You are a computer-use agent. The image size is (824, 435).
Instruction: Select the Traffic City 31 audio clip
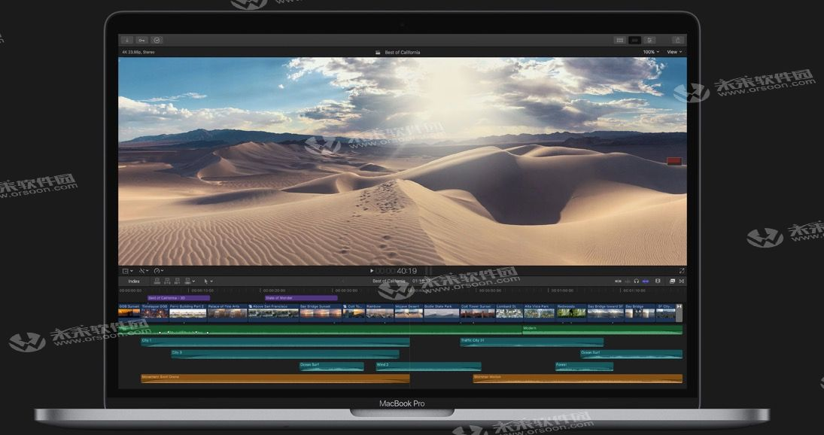point(532,342)
